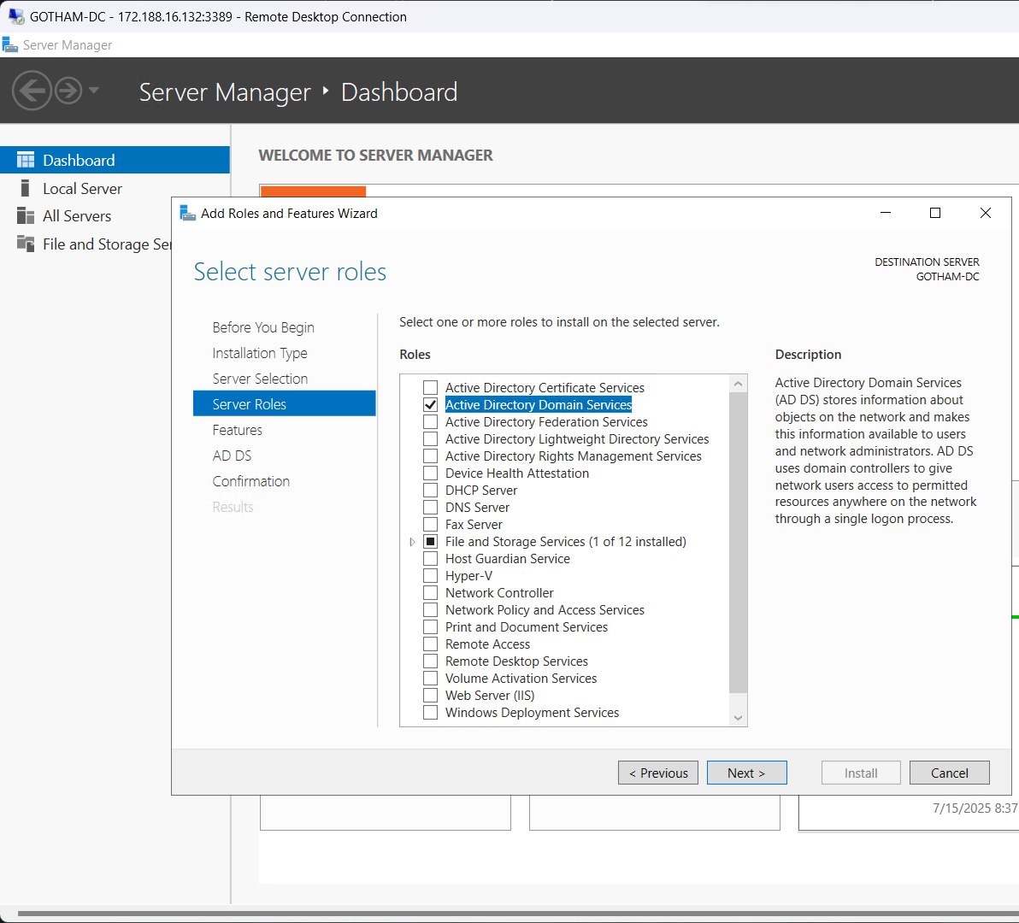Expand the File and Storage Services entry

click(413, 542)
